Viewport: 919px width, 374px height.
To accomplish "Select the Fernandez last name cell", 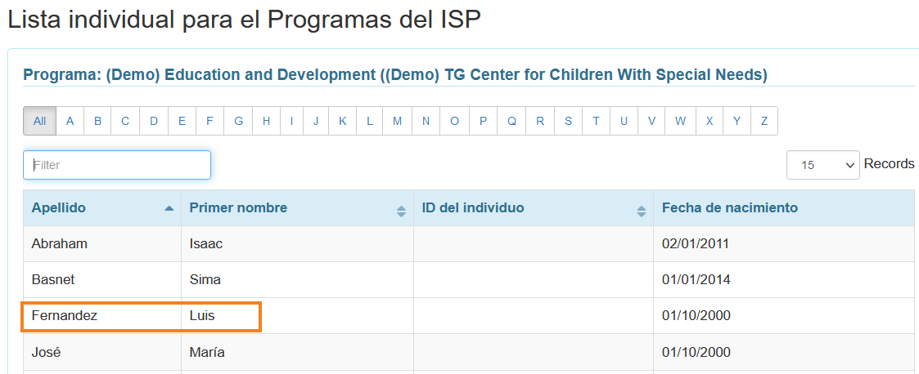I will 102,316.
